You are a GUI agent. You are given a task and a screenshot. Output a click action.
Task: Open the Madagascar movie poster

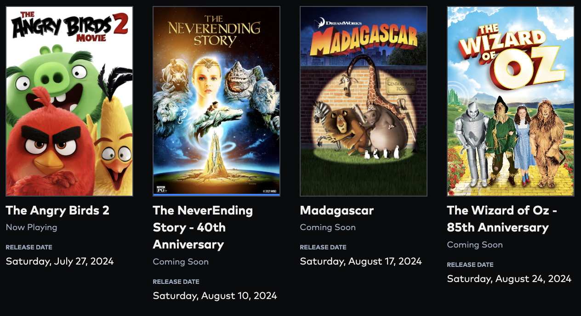[x=364, y=102]
